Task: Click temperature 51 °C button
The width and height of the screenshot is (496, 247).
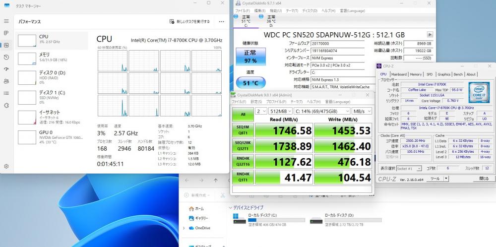Action: pos(250,83)
